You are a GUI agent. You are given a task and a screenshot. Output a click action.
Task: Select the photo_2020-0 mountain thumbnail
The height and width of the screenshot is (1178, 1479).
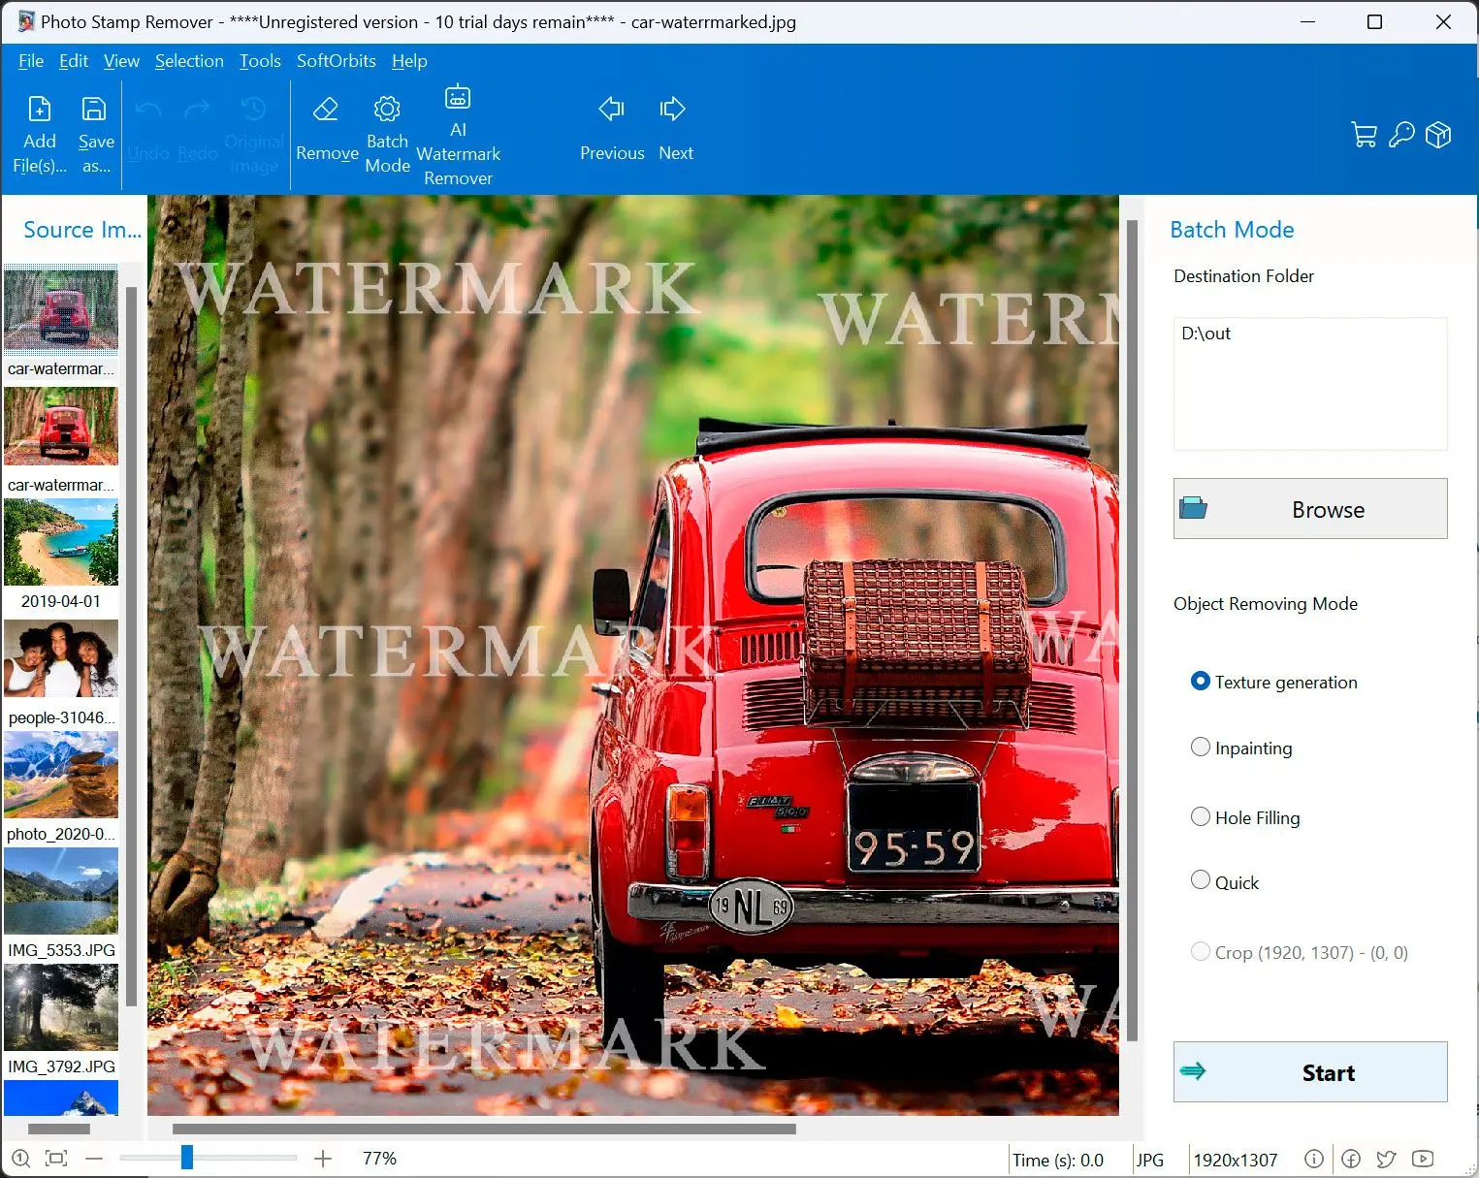point(61,775)
